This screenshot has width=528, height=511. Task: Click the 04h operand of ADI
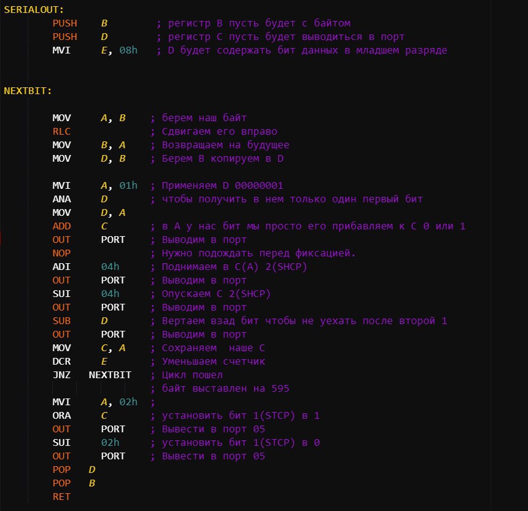pyautogui.click(x=110, y=266)
